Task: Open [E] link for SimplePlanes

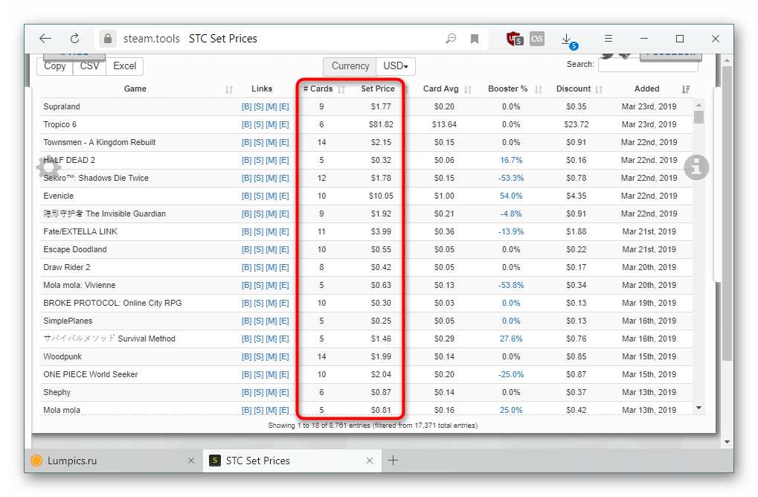Action: click(283, 321)
